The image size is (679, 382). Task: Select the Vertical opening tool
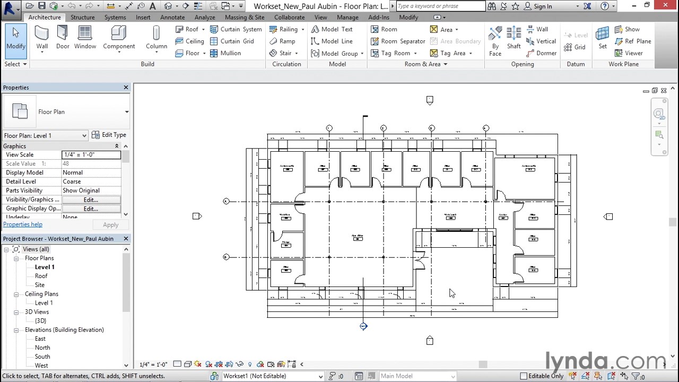pyautogui.click(x=541, y=41)
